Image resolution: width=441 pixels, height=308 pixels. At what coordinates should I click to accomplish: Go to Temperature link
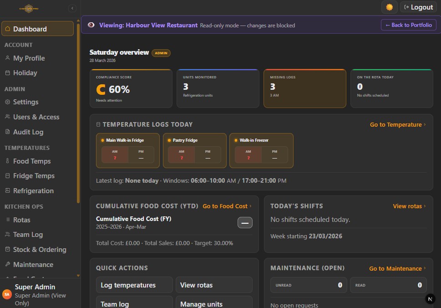398,124
